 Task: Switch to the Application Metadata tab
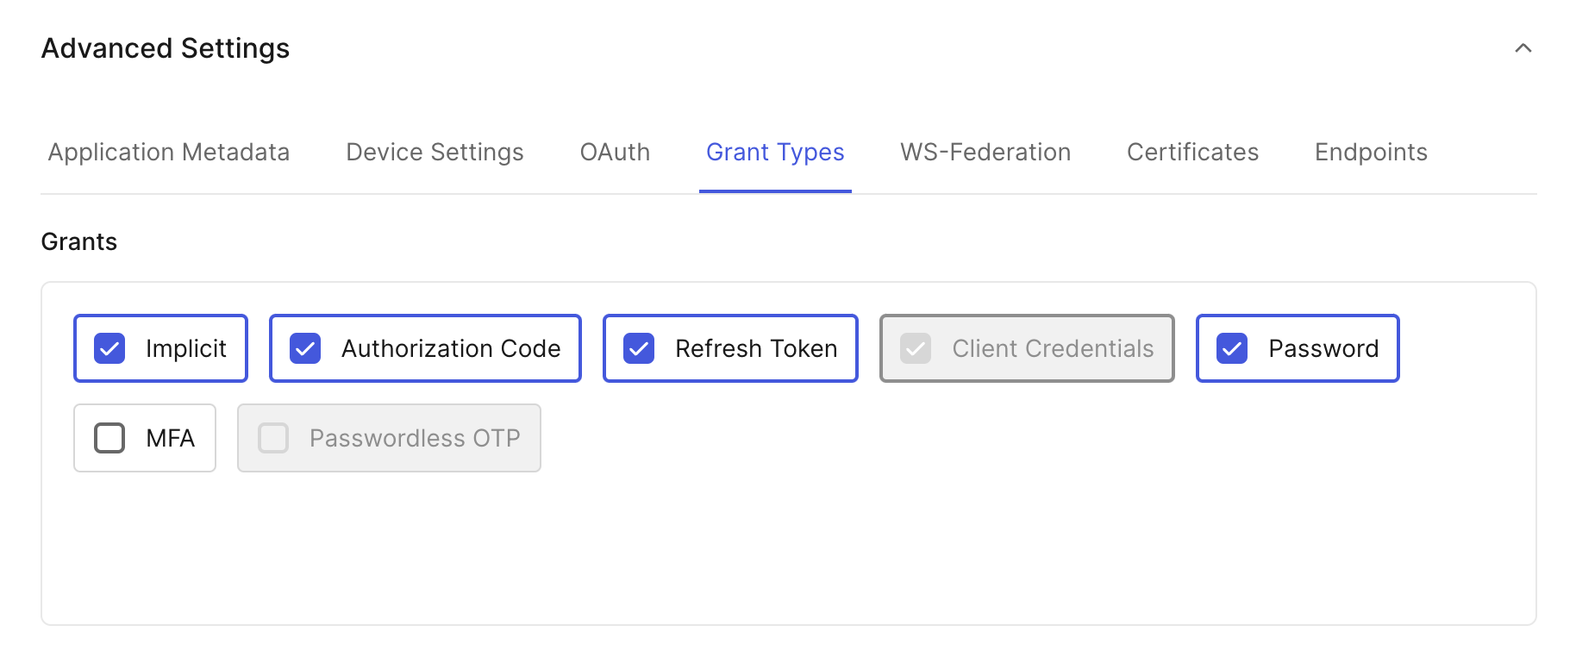tap(168, 152)
